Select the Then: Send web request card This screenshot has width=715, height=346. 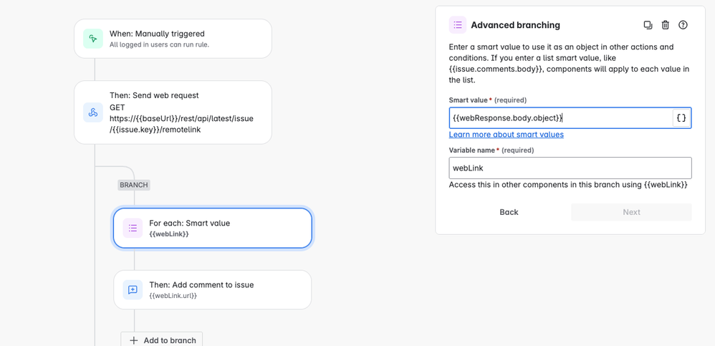click(x=186, y=112)
